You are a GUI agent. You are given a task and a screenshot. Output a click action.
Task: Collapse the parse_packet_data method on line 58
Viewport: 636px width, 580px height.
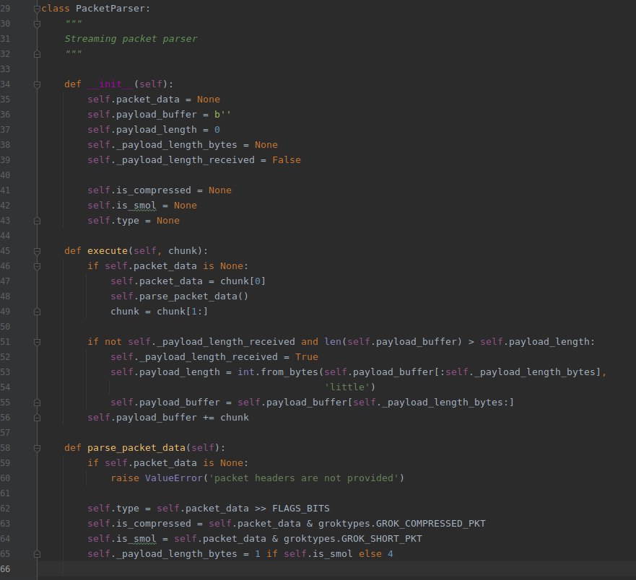click(x=37, y=448)
